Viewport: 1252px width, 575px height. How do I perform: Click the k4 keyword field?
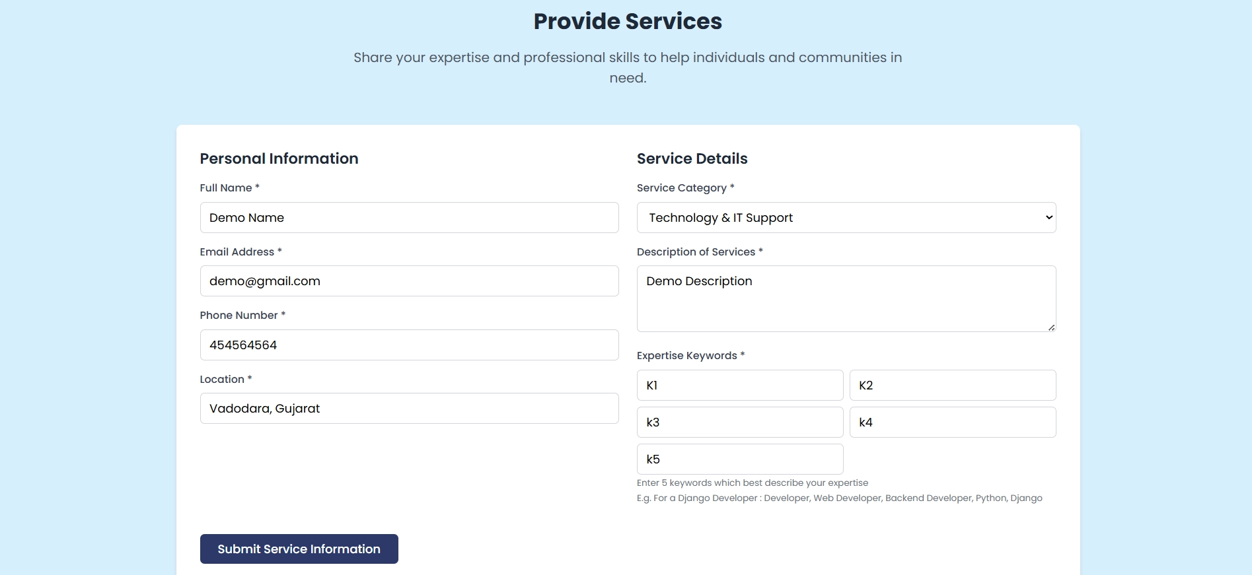(952, 423)
